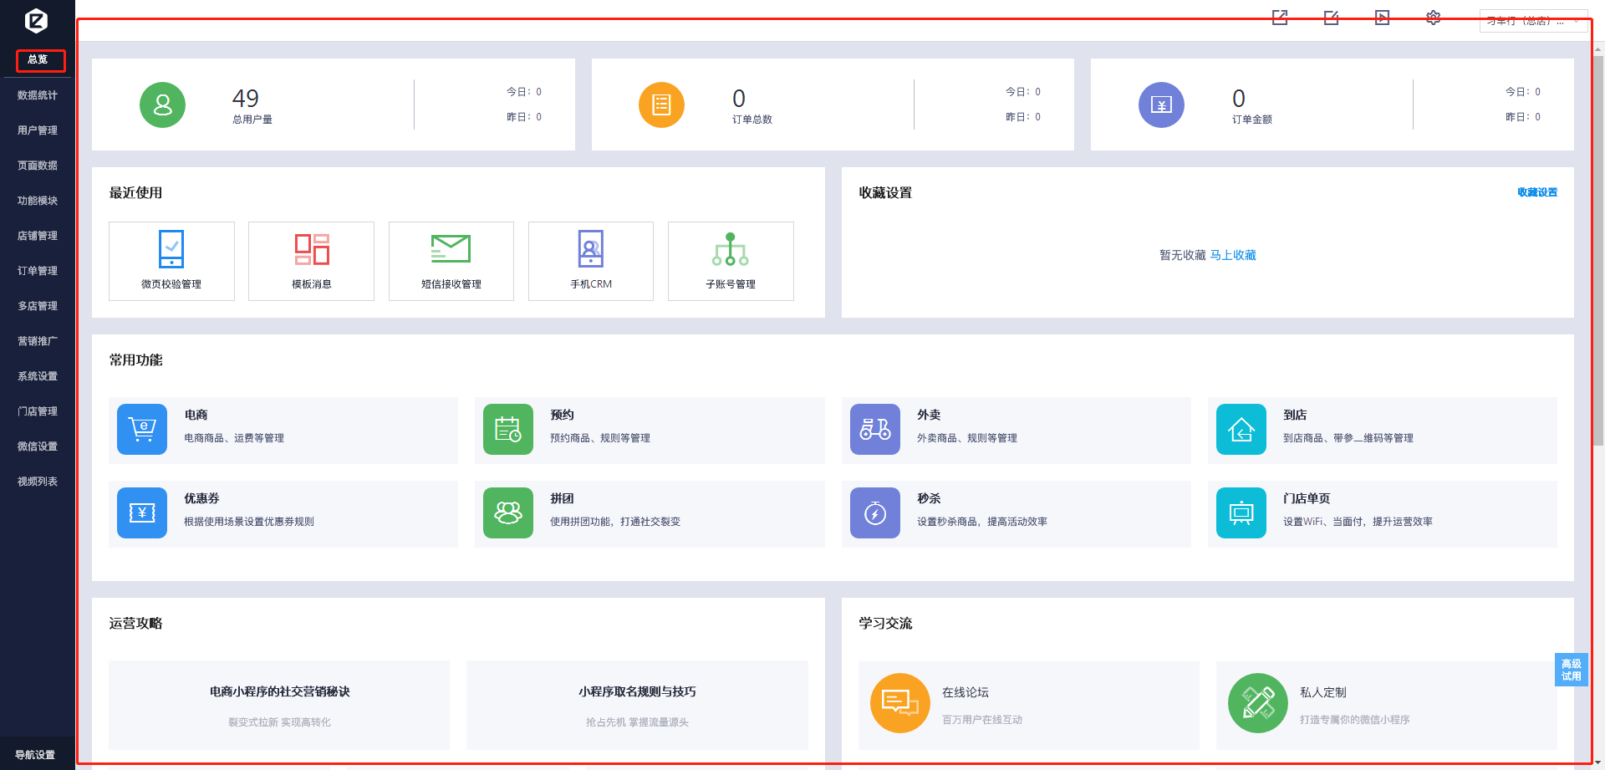Go to 微信设置 in sidebar
This screenshot has width=1605, height=770.
38,446
